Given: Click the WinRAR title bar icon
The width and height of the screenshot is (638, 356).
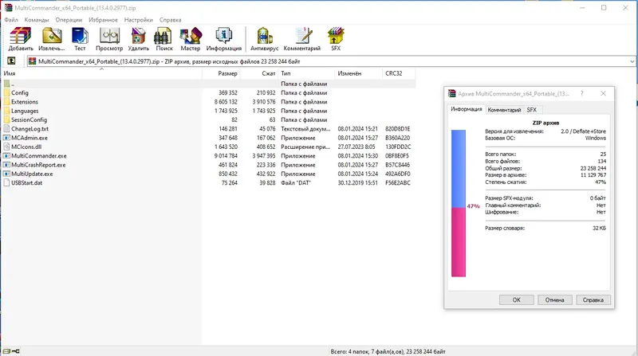Looking at the screenshot, I should (x=8, y=8).
